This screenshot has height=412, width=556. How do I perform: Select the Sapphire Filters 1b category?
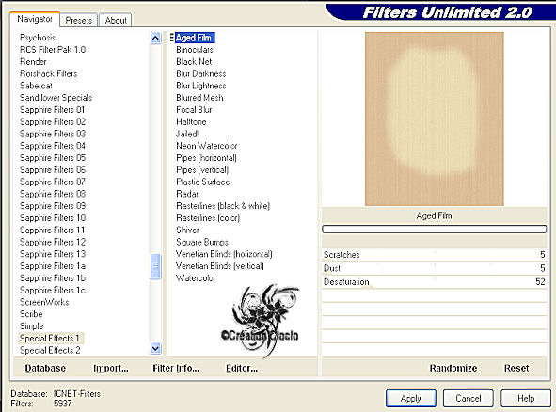[x=53, y=278]
